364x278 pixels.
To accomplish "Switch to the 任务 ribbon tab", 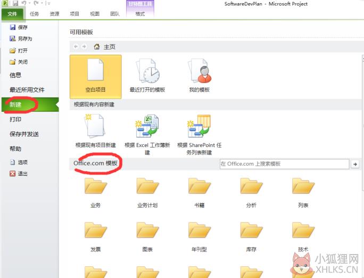I will [35, 14].
